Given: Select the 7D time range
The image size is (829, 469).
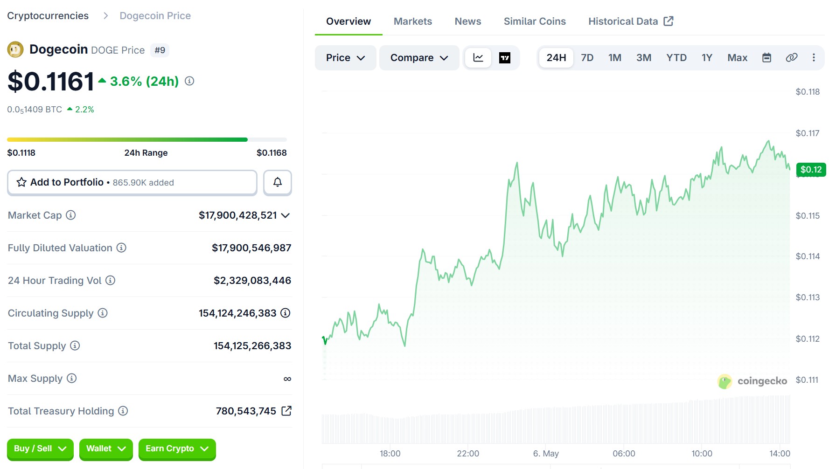Looking at the screenshot, I should click(587, 58).
